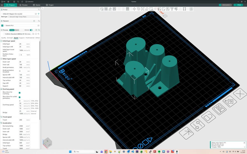247x154 pixels.
Task: Toggle the Advance mode switch
Action: tap(31, 30)
